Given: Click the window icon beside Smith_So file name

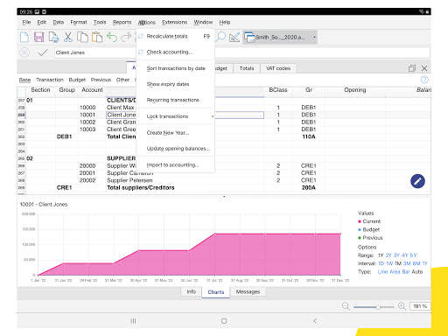Looking at the screenshot, I should (249, 38).
